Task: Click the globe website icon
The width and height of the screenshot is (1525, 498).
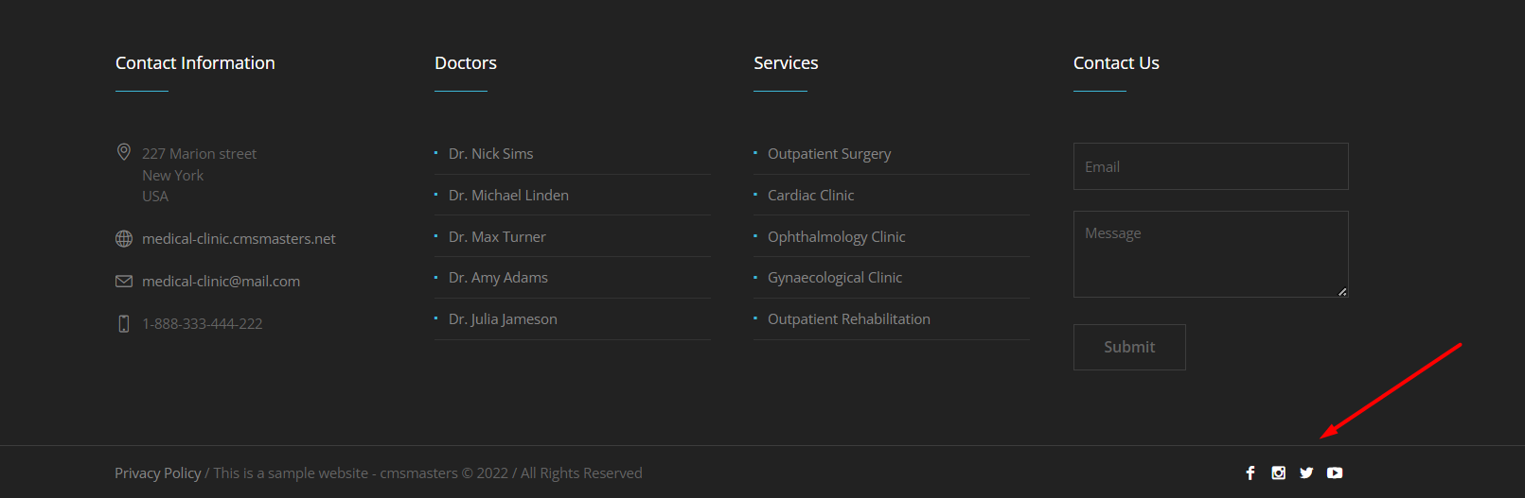Action: pos(124,239)
